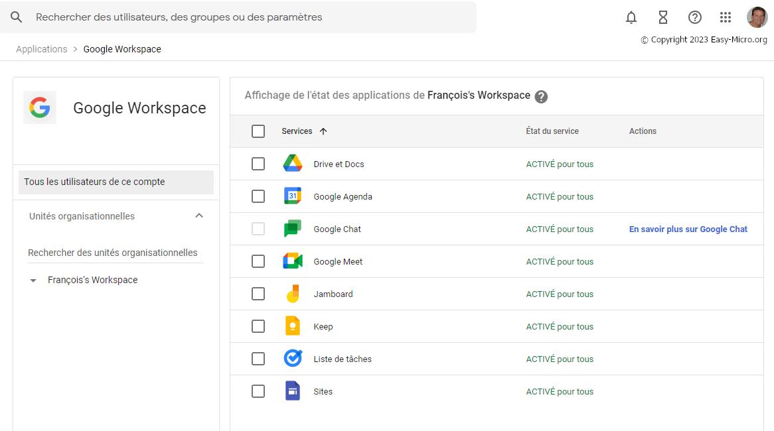Click help icon next to François's Workspace title
The height and width of the screenshot is (431, 774).
click(541, 97)
